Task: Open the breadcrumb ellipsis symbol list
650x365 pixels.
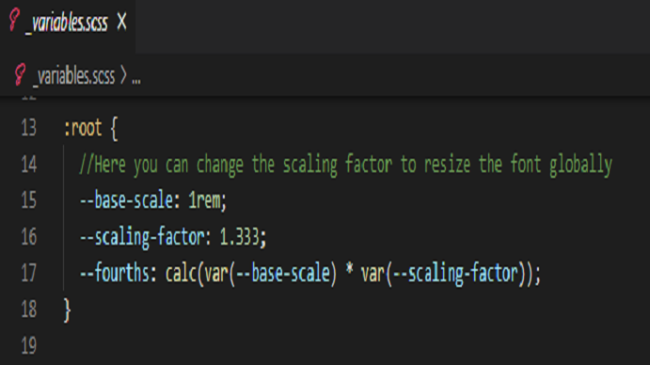Action: point(136,79)
